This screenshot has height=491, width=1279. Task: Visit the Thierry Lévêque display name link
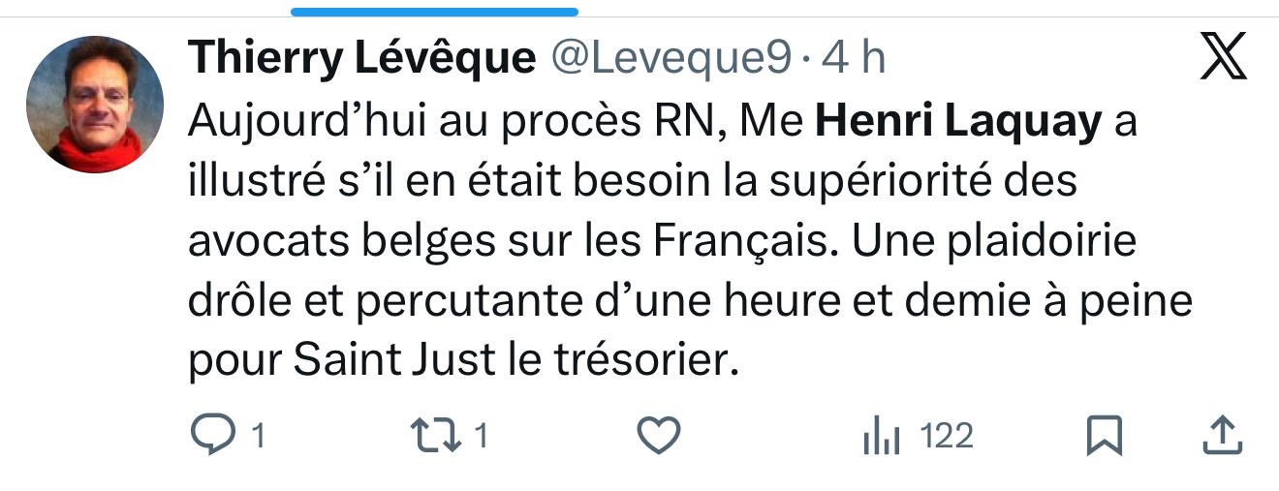point(361,59)
